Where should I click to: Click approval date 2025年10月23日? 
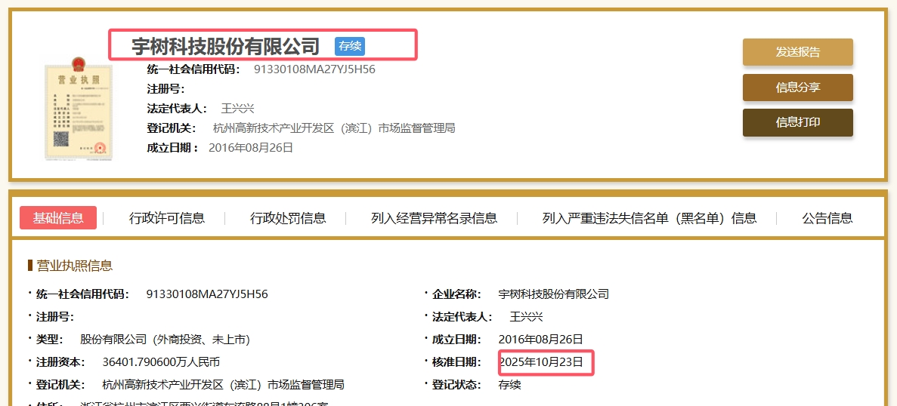click(x=540, y=362)
